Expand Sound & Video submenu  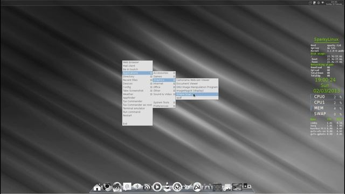click(164, 94)
